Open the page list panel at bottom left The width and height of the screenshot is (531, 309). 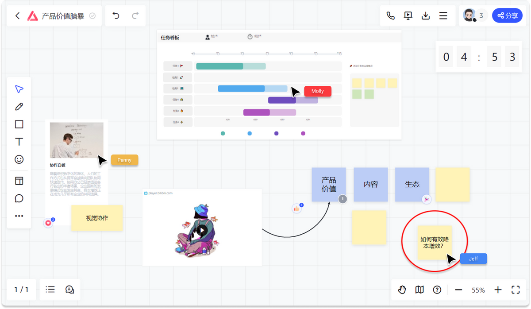click(50, 290)
